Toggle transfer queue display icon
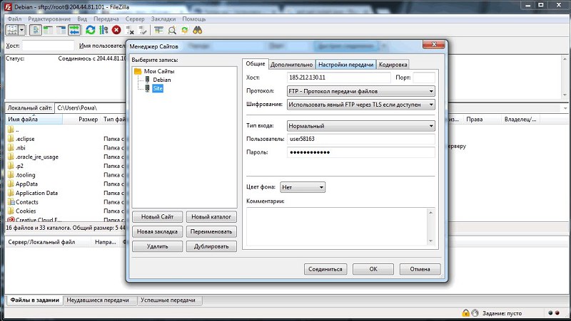Viewport: 571px width, 321px height. [74, 30]
